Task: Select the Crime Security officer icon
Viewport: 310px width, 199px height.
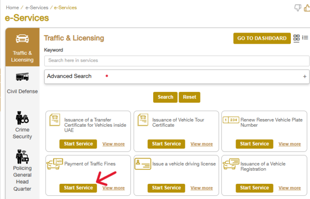Action: [22, 118]
